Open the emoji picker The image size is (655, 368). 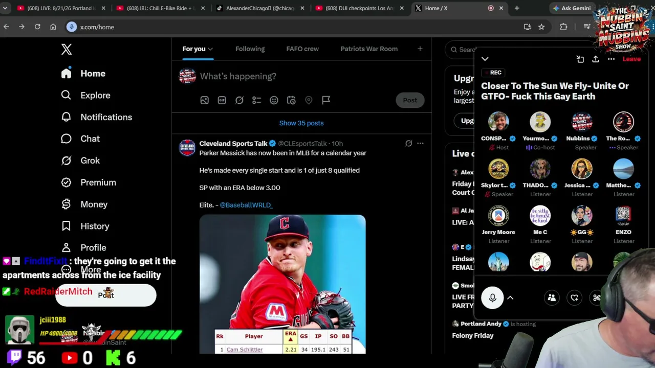point(274,100)
